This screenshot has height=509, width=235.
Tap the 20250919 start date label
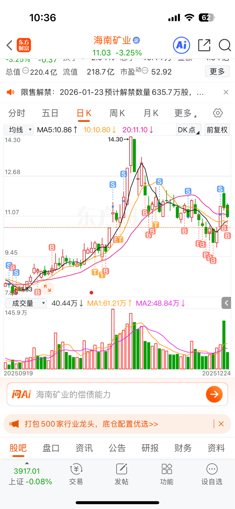point(18,373)
